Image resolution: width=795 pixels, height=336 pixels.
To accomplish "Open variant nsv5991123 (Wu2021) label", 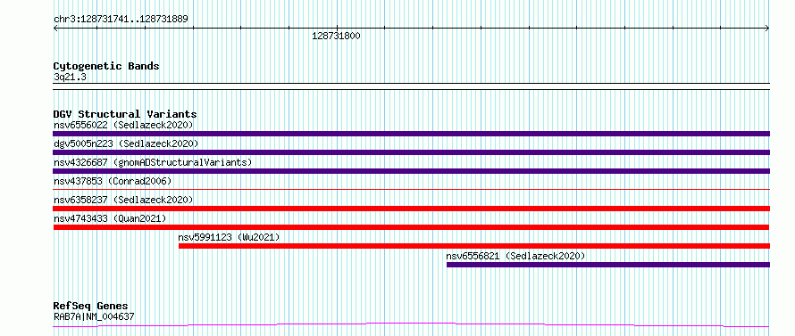I will pos(229,237).
